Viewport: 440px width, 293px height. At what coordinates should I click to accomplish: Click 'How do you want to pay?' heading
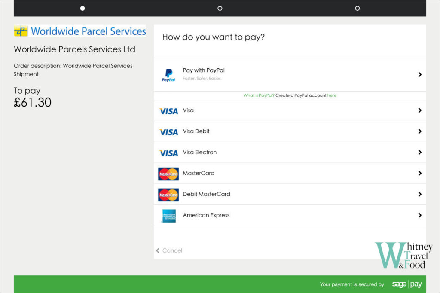[x=213, y=37]
